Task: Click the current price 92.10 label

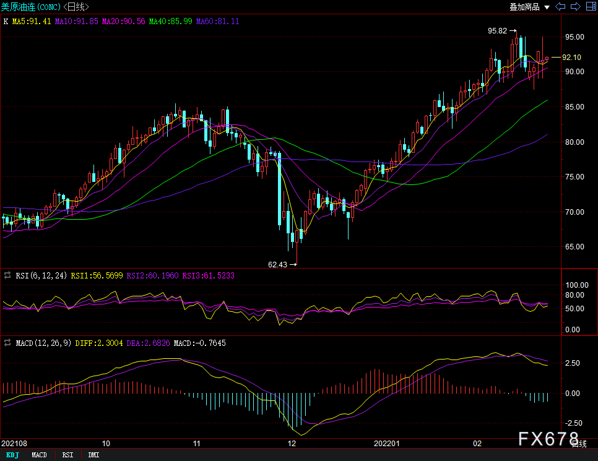Action: [x=571, y=57]
